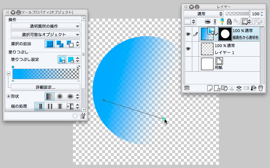Toggle pen editing mark on gradient layer
Screen dimensions: 270x168
(196, 34)
